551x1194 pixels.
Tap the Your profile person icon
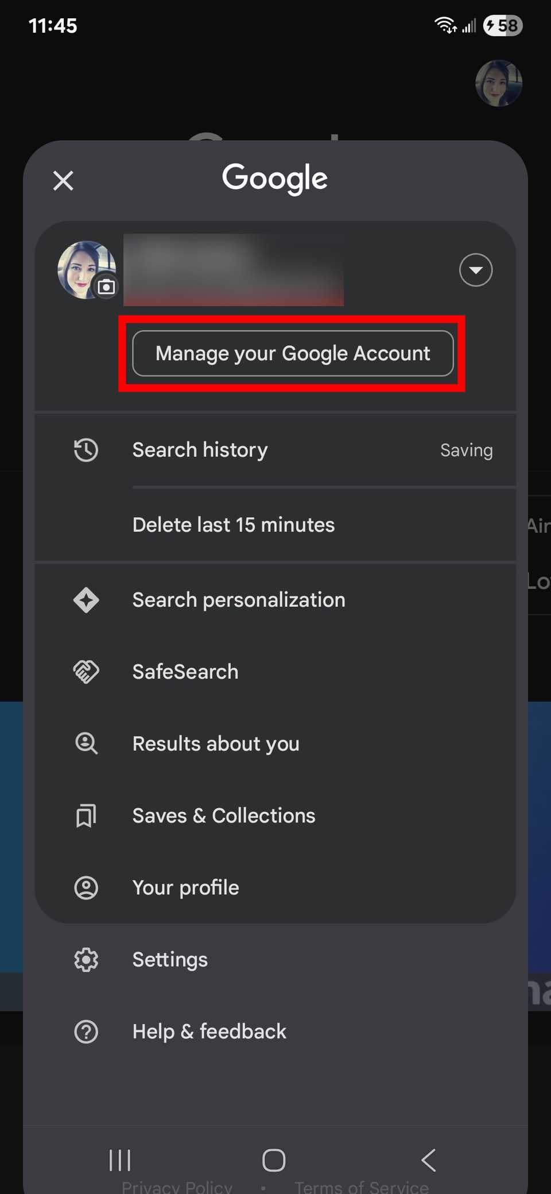click(86, 887)
